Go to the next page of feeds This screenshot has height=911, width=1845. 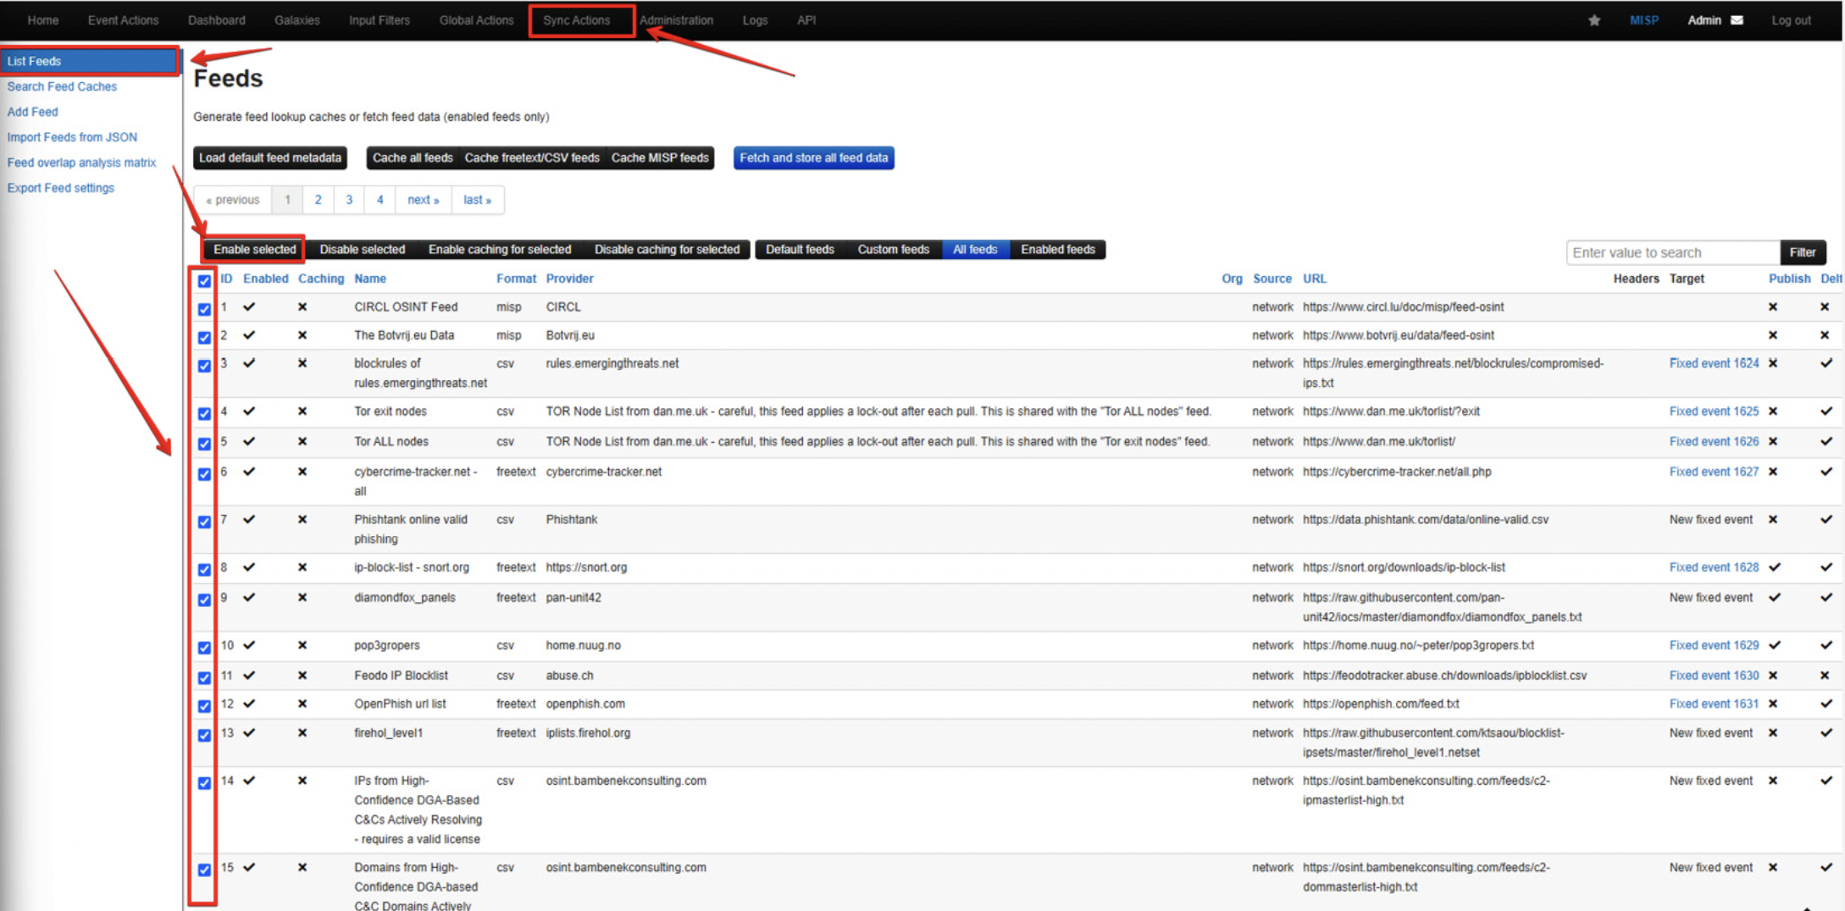click(423, 200)
